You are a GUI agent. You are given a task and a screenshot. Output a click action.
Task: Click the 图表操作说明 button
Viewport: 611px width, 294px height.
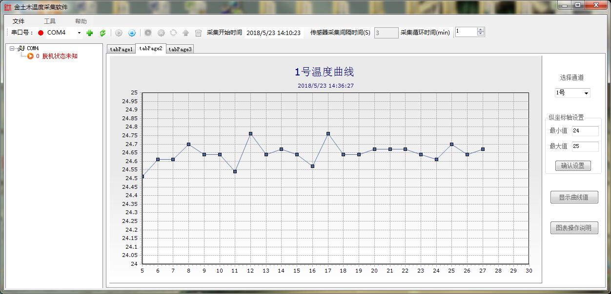[574, 228]
